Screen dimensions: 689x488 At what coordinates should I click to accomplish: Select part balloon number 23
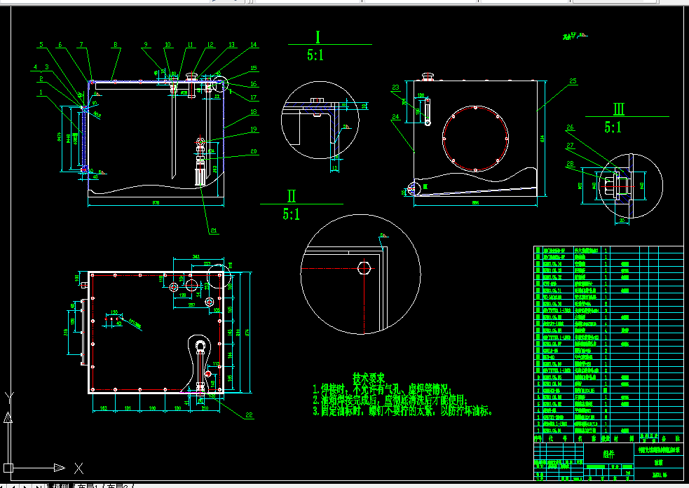click(x=395, y=88)
